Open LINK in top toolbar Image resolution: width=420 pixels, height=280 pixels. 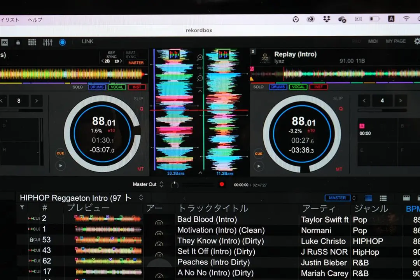(x=87, y=42)
